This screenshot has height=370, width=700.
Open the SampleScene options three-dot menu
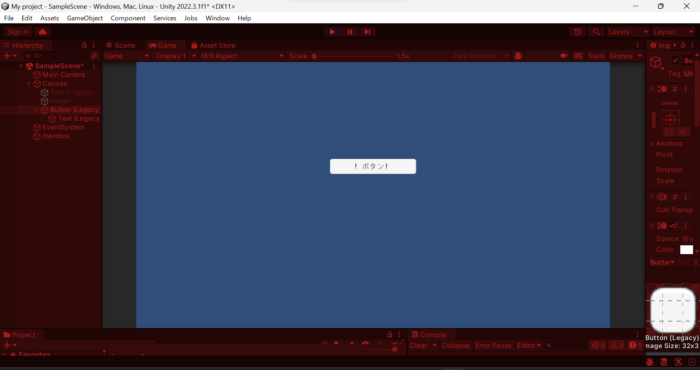pyautogui.click(x=94, y=66)
